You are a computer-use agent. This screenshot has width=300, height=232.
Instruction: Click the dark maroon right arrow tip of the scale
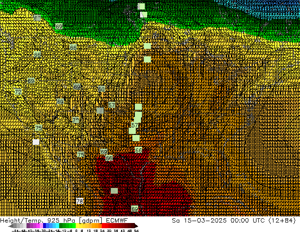point(136,226)
